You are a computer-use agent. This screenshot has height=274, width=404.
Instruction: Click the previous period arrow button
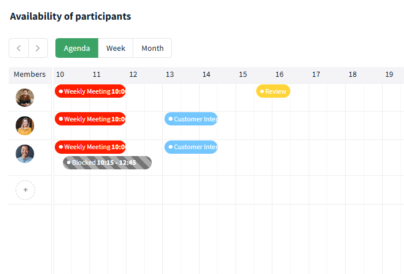[18, 48]
